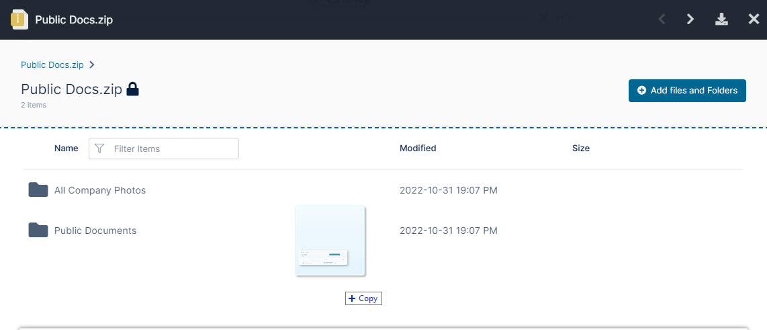Click the yellow zip archive icon in header

pyautogui.click(x=19, y=19)
